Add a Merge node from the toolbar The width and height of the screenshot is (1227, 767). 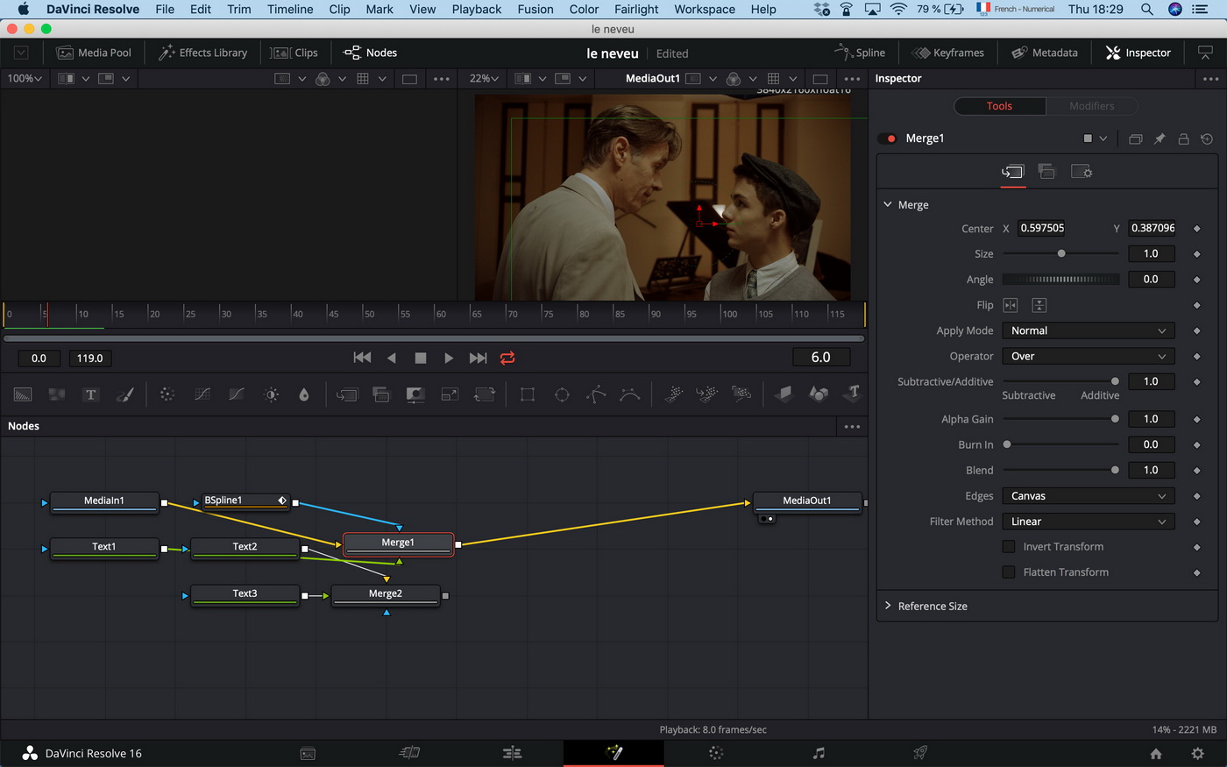pos(347,394)
